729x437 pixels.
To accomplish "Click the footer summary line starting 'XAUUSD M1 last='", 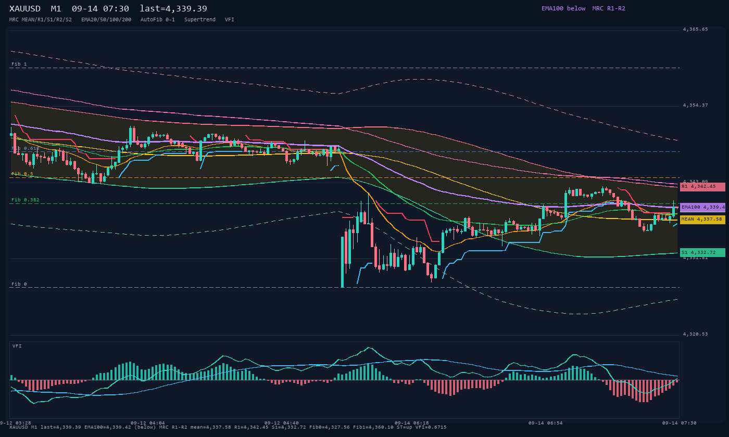I will (x=228, y=427).
